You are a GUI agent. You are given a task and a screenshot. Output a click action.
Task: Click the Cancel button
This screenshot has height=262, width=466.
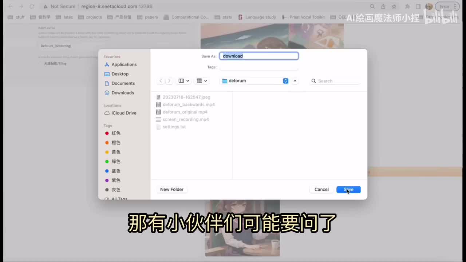tap(321, 189)
